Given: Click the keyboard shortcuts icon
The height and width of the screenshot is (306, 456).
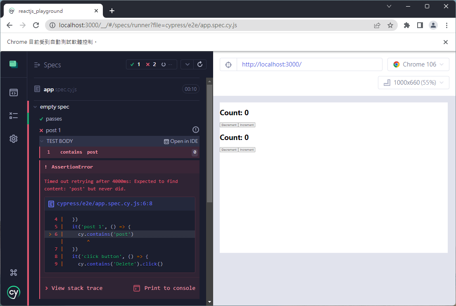Looking at the screenshot, I should (14, 272).
